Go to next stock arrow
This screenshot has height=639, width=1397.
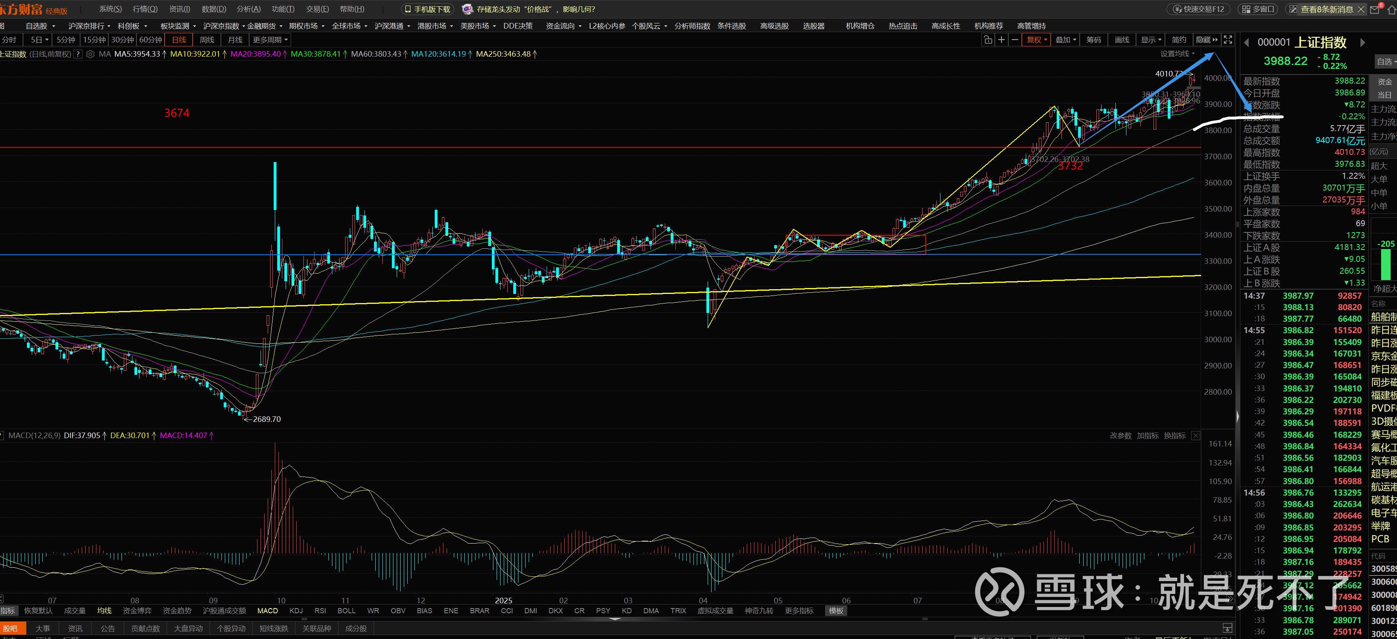[1362, 43]
